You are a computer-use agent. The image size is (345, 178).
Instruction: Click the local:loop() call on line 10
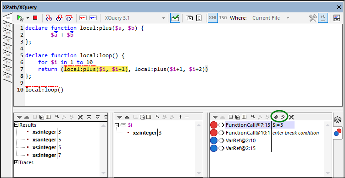pyautogui.click(x=45, y=90)
